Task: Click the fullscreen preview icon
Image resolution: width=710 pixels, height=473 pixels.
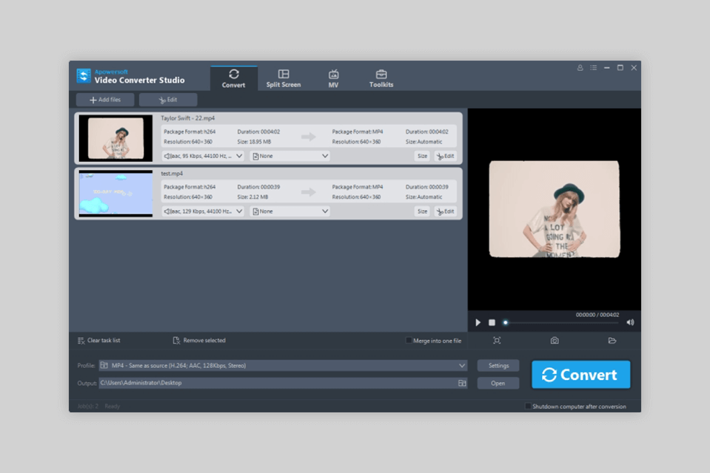Action: coord(496,341)
